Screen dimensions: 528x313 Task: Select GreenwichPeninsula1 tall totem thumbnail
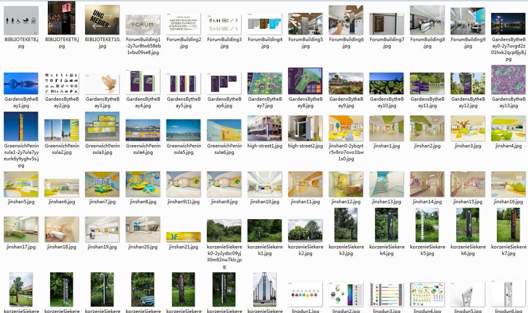coord(21,126)
